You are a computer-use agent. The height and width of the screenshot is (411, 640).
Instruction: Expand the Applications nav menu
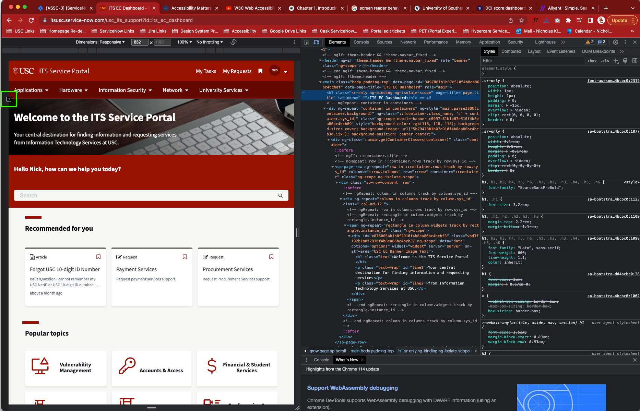click(31, 90)
